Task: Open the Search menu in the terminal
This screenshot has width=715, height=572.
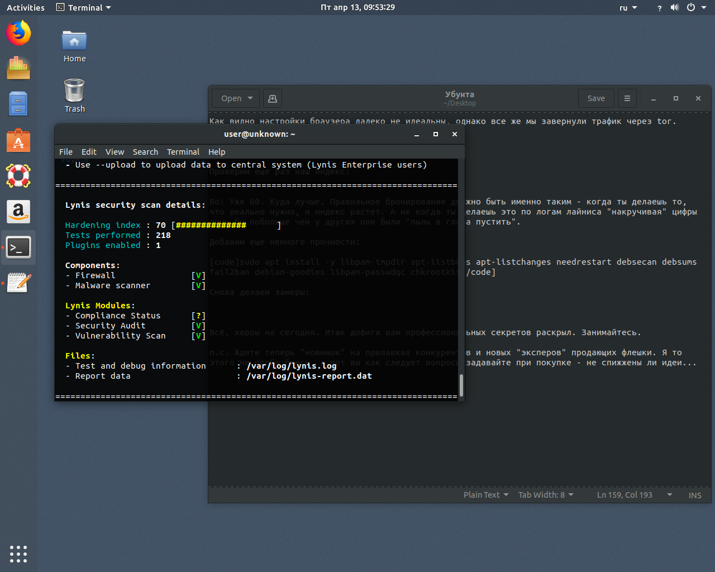Action: click(145, 151)
